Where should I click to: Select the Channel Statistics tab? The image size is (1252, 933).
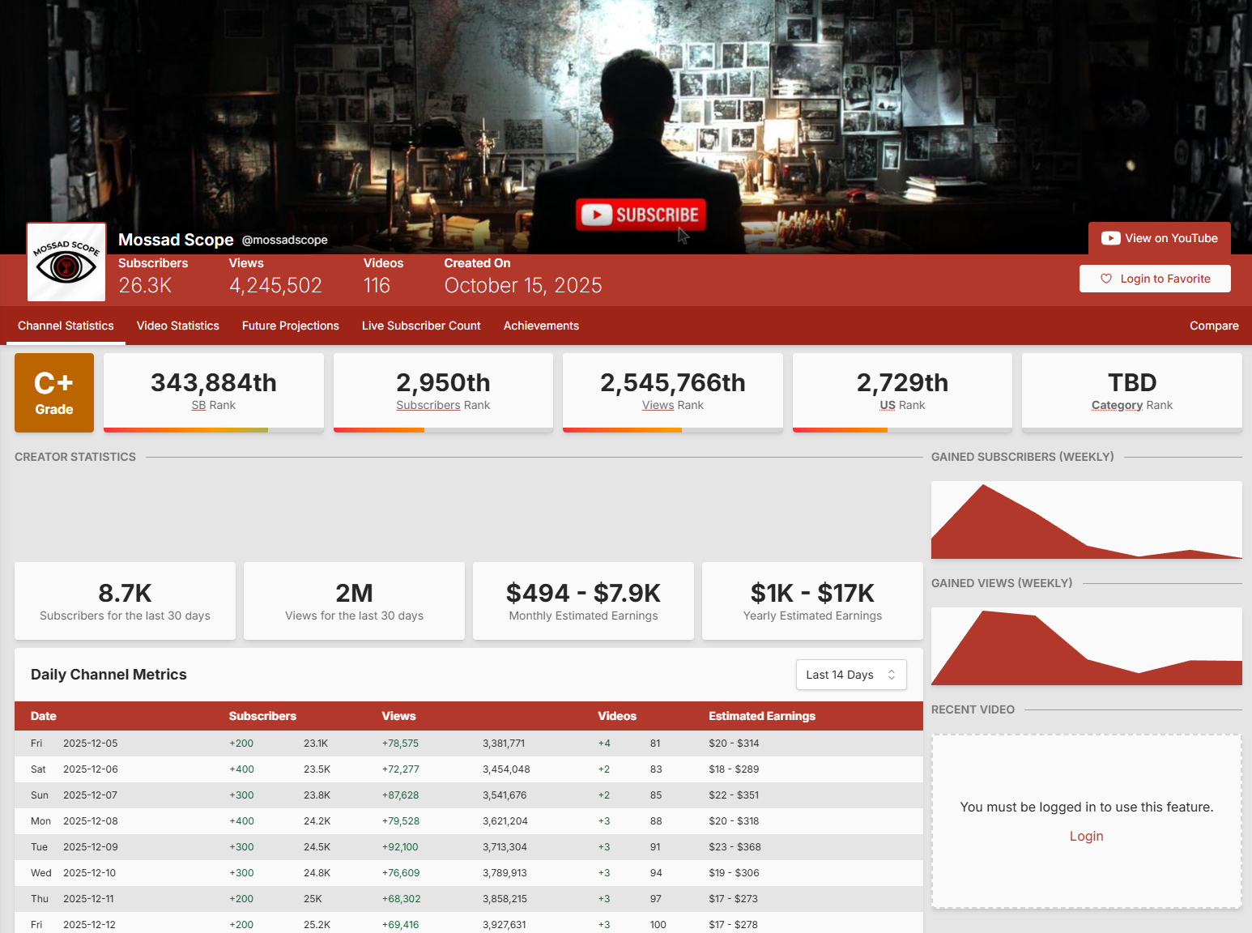[66, 326]
